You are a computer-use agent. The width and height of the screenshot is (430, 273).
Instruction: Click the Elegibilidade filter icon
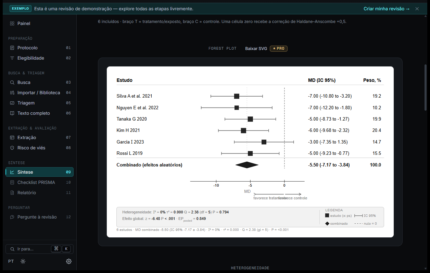tap(12, 58)
